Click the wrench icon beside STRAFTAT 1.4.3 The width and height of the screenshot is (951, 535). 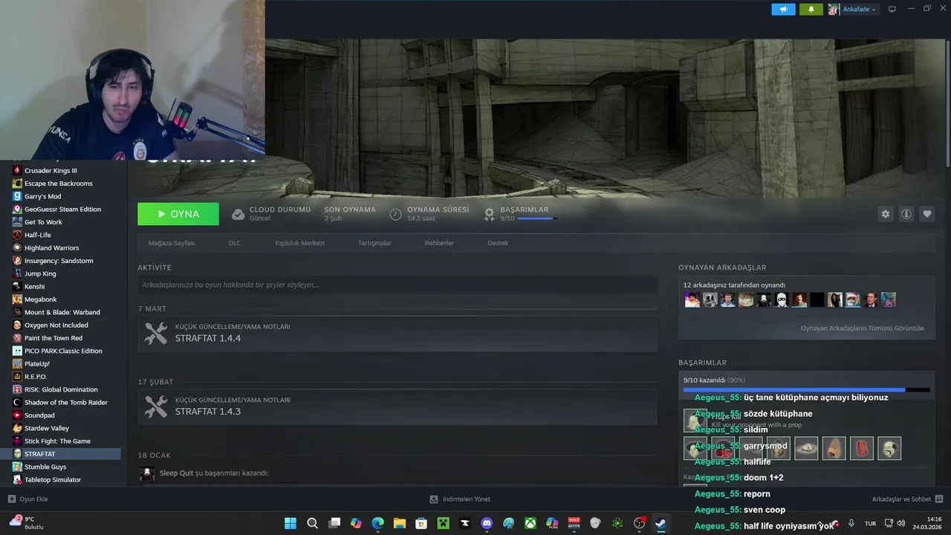point(156,406)
